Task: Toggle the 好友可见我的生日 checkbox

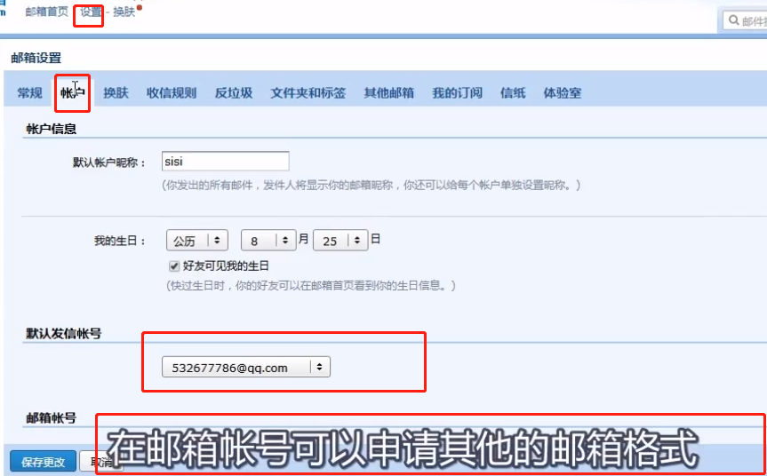Action: tap(173, 266)
